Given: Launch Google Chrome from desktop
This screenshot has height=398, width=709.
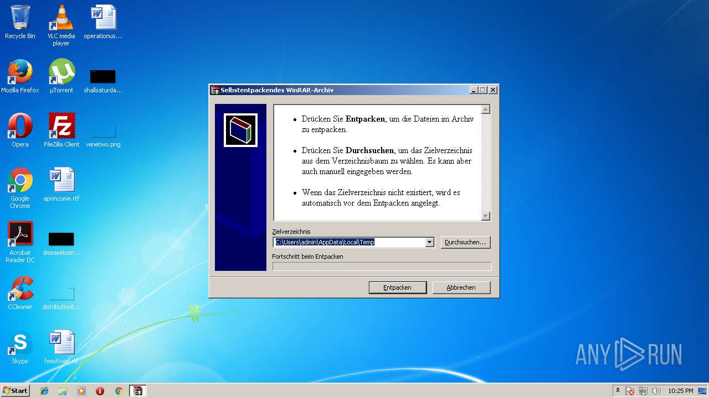Looking at the screenshot, I should point(20,188).
